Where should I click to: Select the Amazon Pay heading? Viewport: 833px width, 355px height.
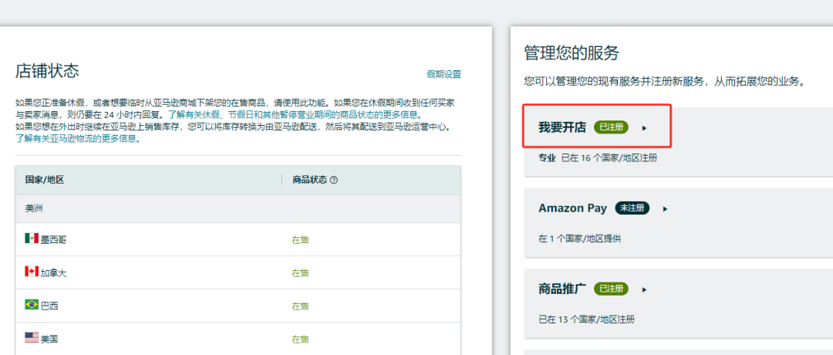[572, 208]
